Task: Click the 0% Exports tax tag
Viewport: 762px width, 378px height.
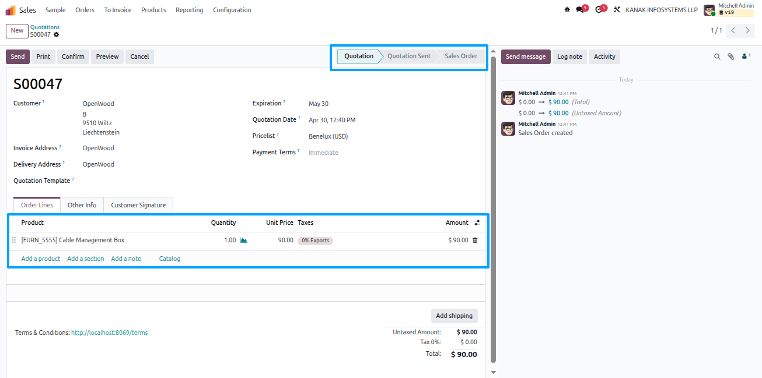Action: 316,241
